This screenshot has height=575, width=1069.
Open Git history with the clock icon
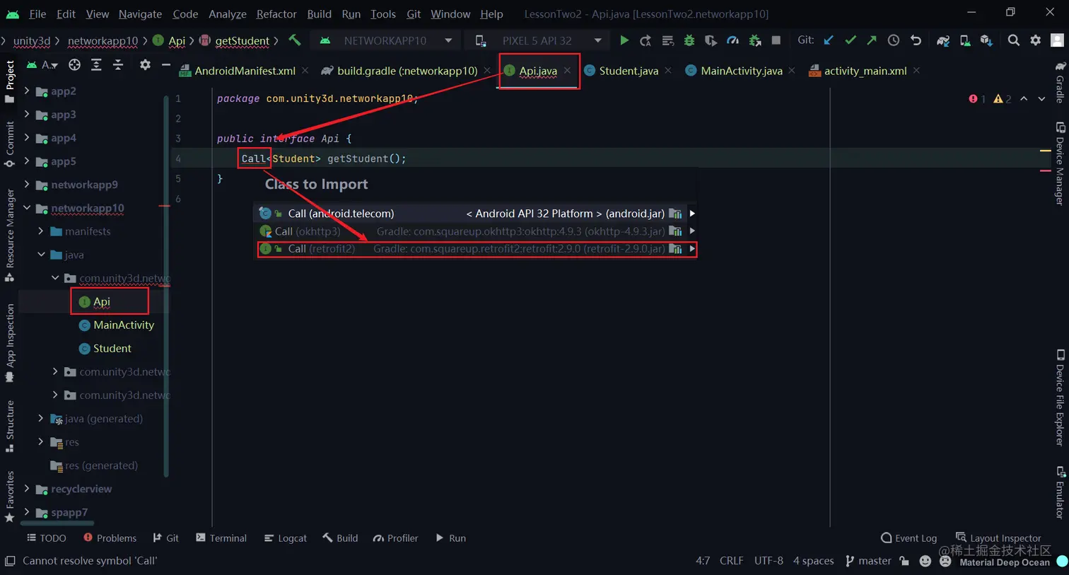894,40
